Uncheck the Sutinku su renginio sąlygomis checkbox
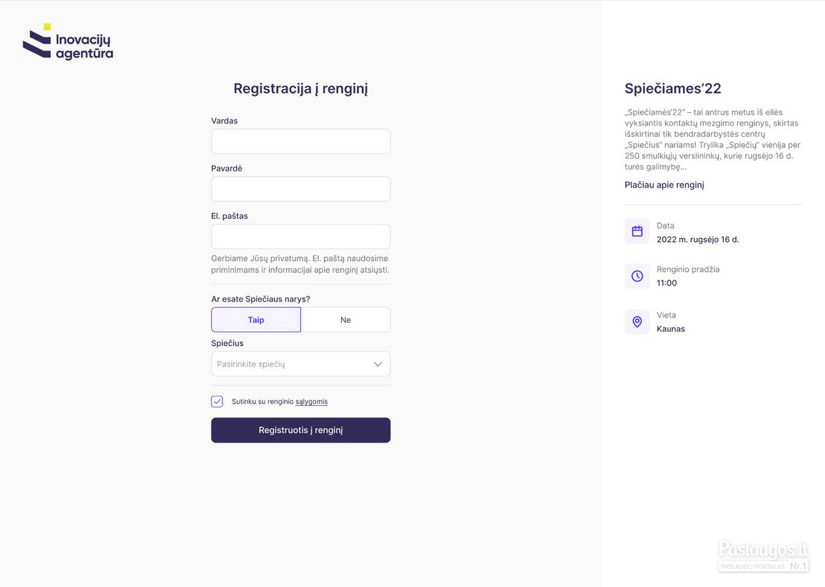Screen dimensions: 825x587 click(217, 402)
